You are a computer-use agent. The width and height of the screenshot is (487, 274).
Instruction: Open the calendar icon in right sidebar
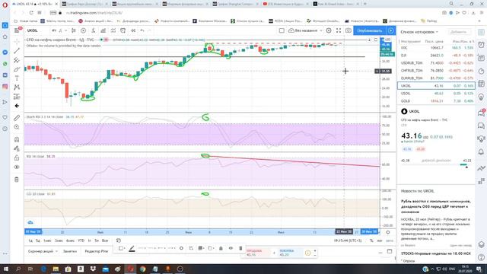[x=481, y=84]
